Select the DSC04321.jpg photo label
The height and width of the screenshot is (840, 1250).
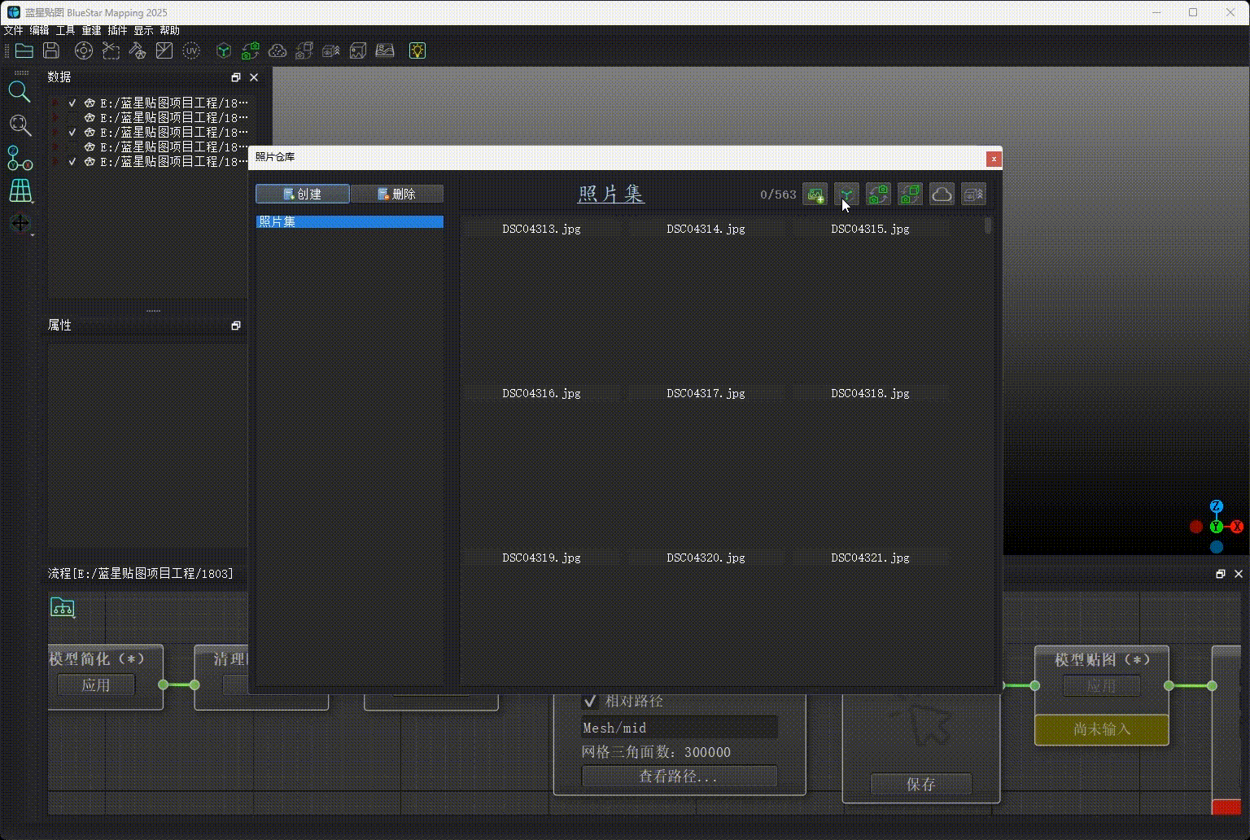pyautogui.click(x=870, y=558)
